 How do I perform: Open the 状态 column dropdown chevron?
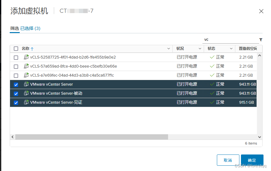tap(231, 49)
